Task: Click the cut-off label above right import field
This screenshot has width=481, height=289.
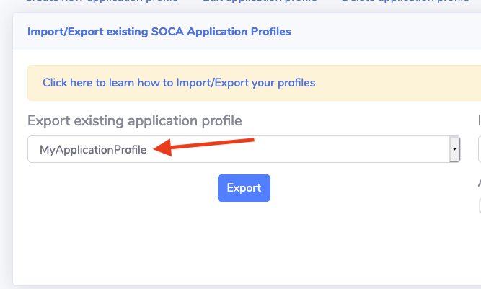Action: pos(479,120)
